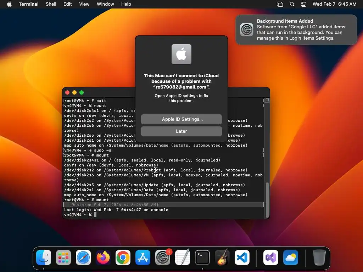The height and width of the screenshot is (272, 363).
Task: Click the date and time in menu bar
Action: 335,4
